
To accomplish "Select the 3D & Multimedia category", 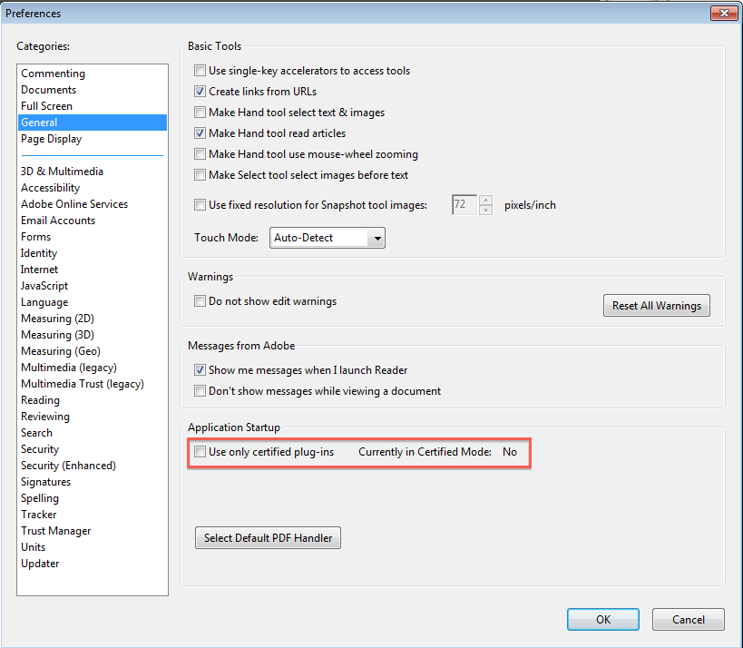I will 93,172.
